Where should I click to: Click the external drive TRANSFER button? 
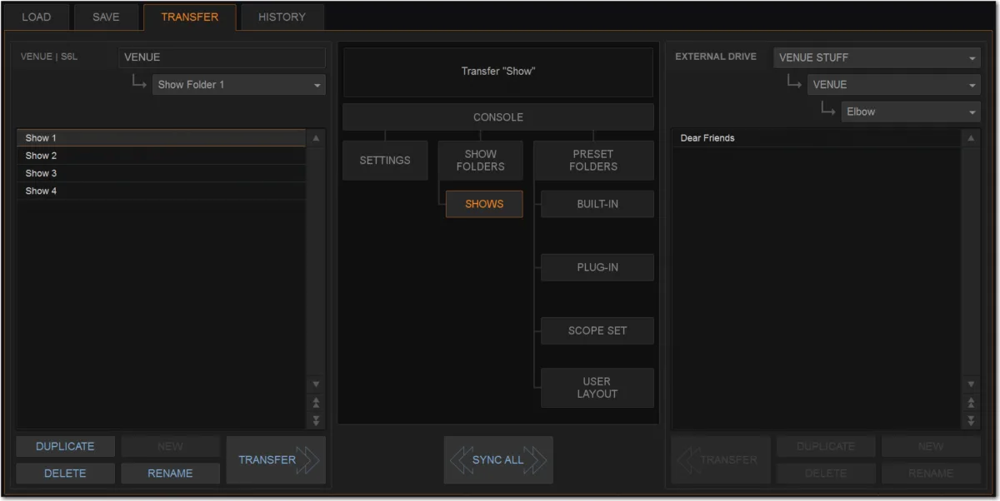tap(721, 460)
